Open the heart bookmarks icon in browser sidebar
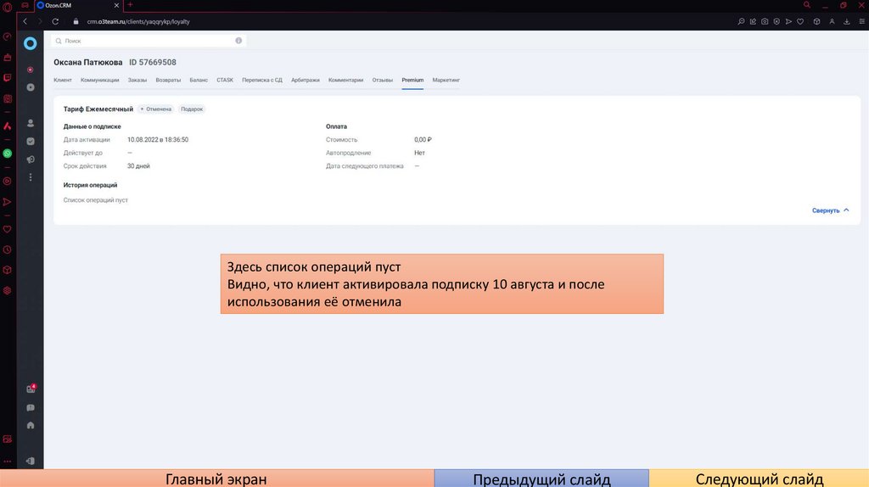 tap(7, 229)
